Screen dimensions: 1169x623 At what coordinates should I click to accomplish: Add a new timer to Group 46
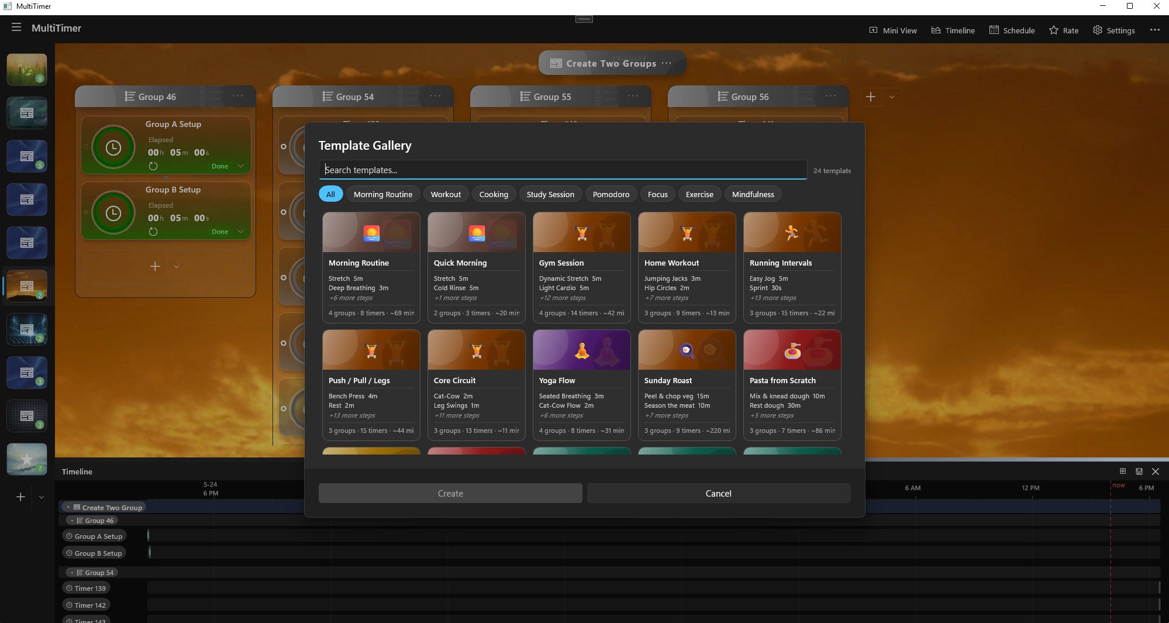155,267
